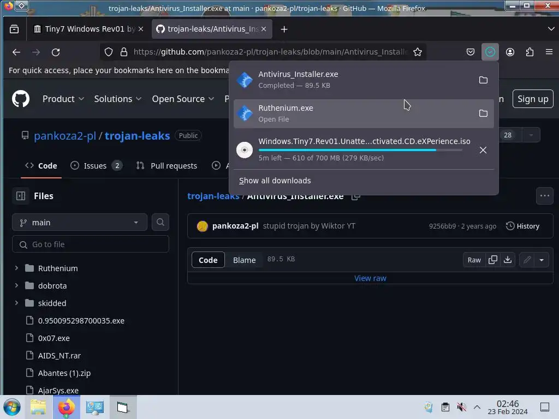Expand the Ruthenium folder
559x419 pixels.
click(16, 268)
